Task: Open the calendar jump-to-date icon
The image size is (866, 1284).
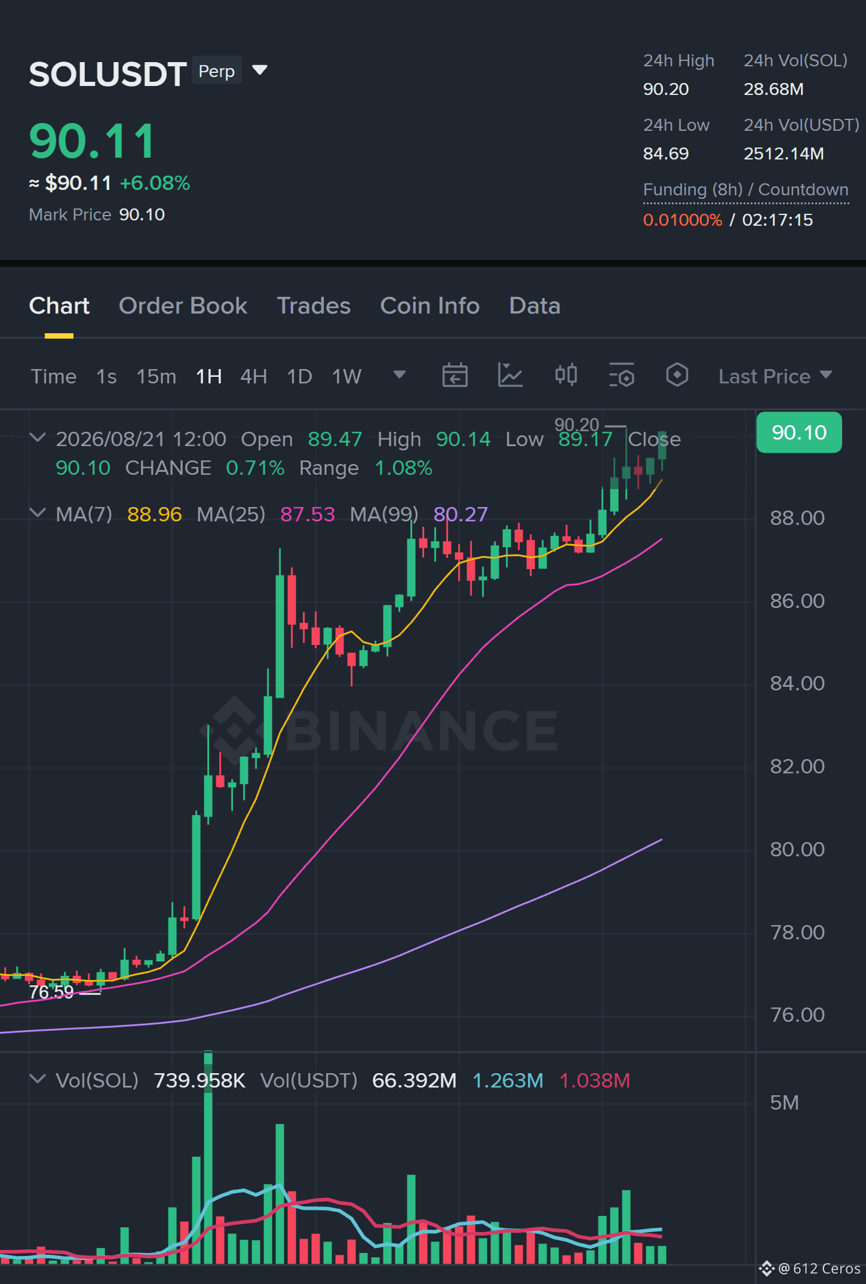Action: point(455,376)
